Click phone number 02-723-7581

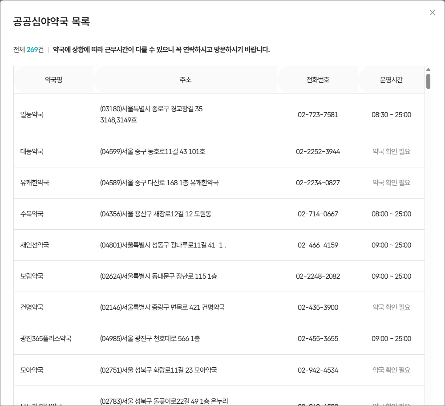pos(318,115)
